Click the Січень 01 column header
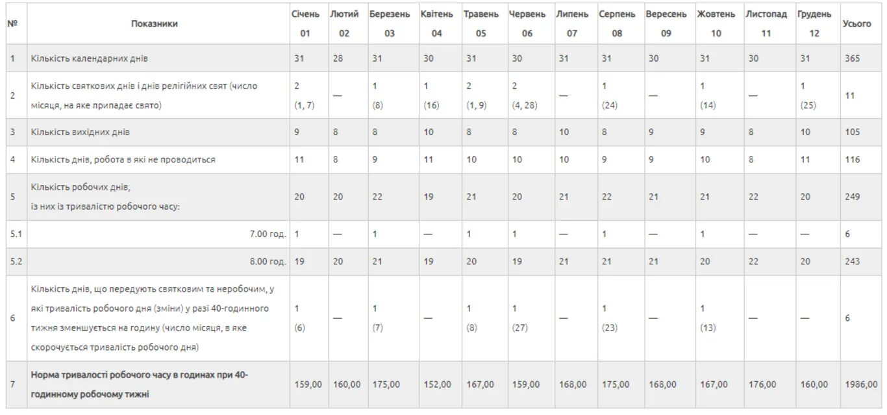The height and width of the screenshot is (415, 887). [305, 23]
